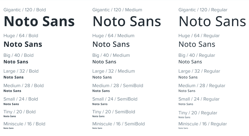Select the 'Tiny / 20 / Regular' label
The image size is (249, 136).
[198, 113]
